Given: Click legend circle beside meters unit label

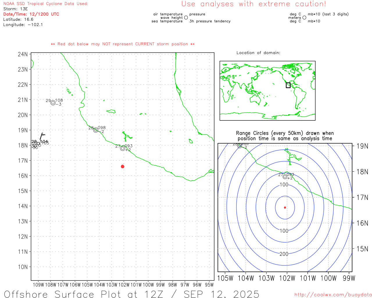Looking at the screenshot, I should pos(304,18).
